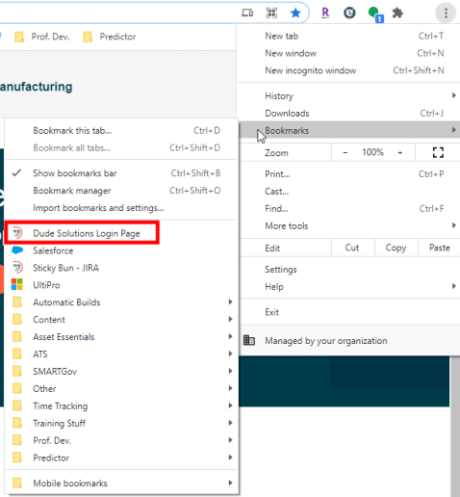This screenshot has width=460, height=497.
Task: Click the Automatic Builds folder icon
Action: pyautogui.click(x=17, y=302)
